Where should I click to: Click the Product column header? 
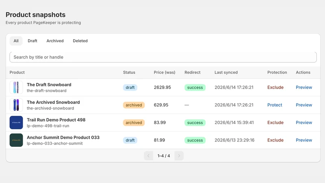(17, 72)
